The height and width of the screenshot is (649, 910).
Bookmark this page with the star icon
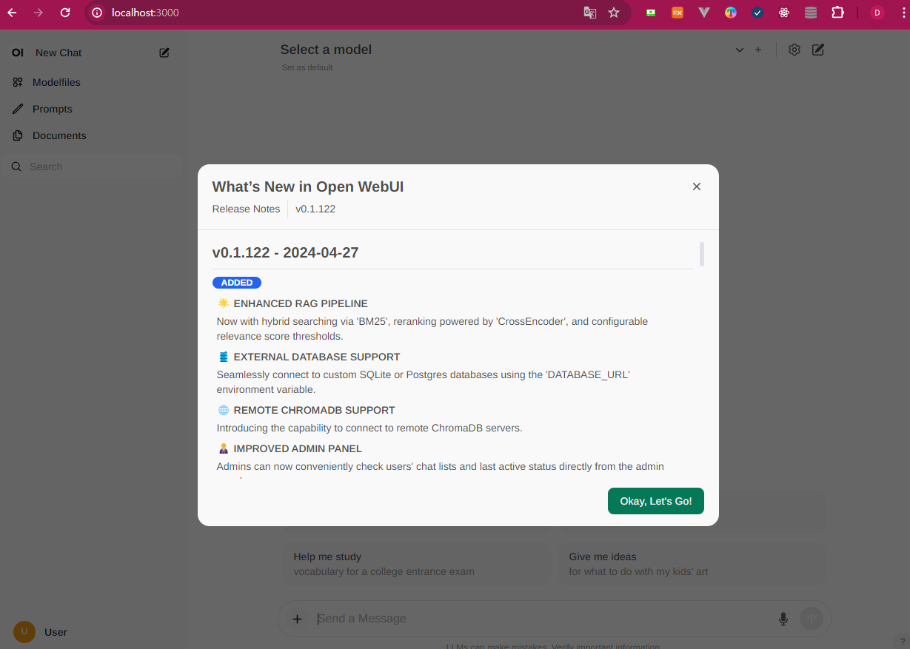614,13
